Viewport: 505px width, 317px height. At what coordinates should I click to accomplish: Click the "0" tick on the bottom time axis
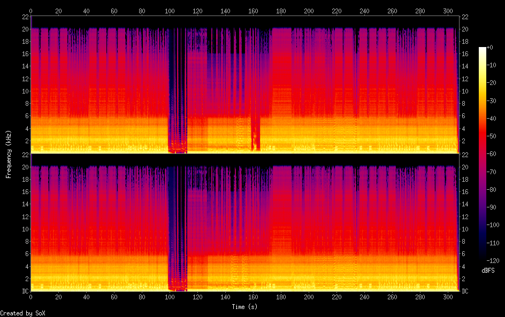pos(30,297)
